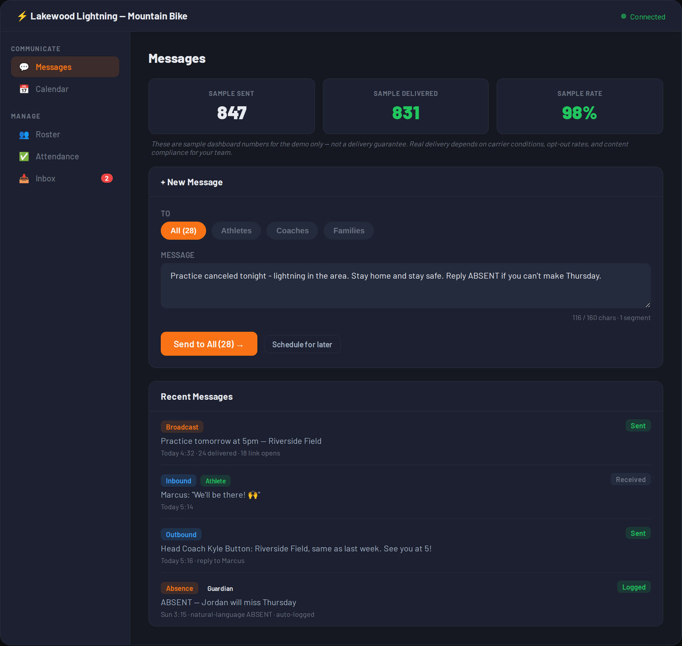Screen dimensions: 682x646
Task: Click the message box resize handle
Action: point(647,305)
